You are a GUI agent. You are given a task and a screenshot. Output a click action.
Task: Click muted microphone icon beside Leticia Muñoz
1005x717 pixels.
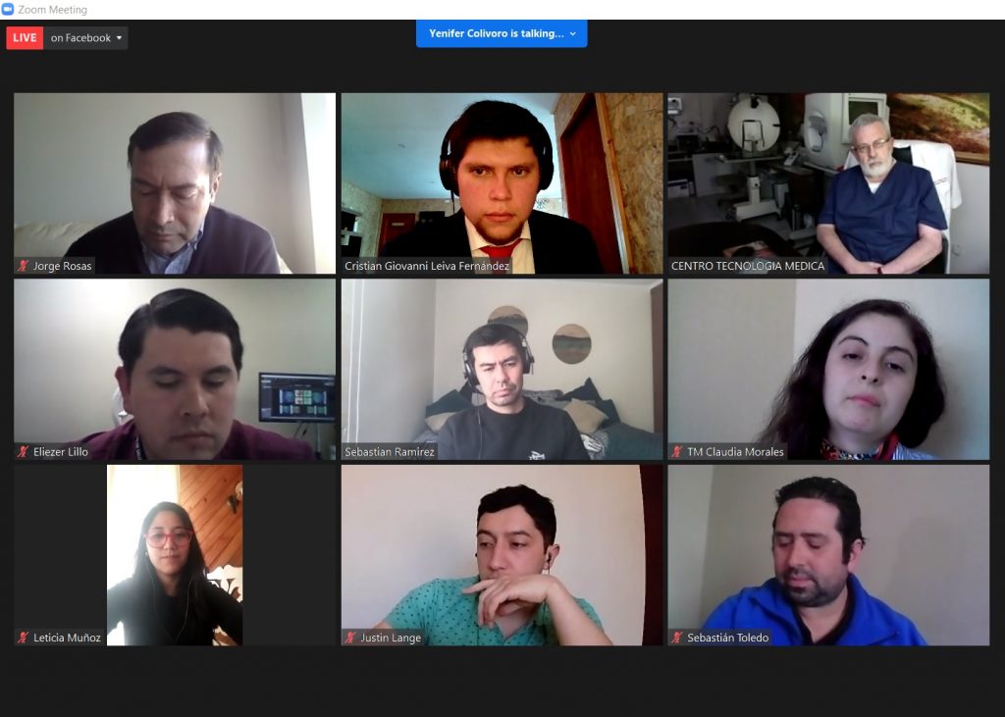(x=24, y=637)
